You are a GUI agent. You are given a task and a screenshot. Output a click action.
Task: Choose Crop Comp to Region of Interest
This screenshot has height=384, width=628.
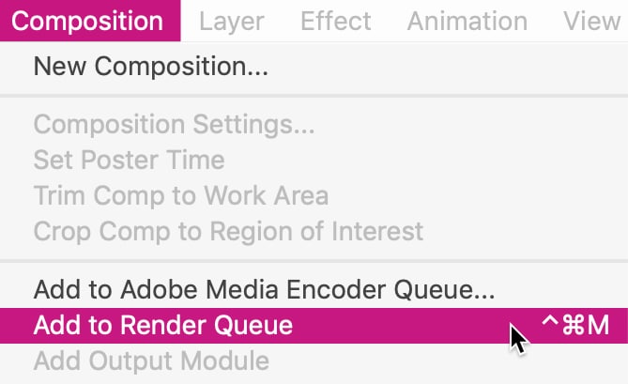[314, 231]
